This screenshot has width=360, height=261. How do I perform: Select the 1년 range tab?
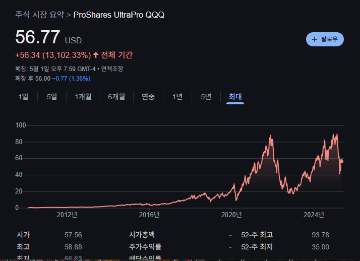177,97
